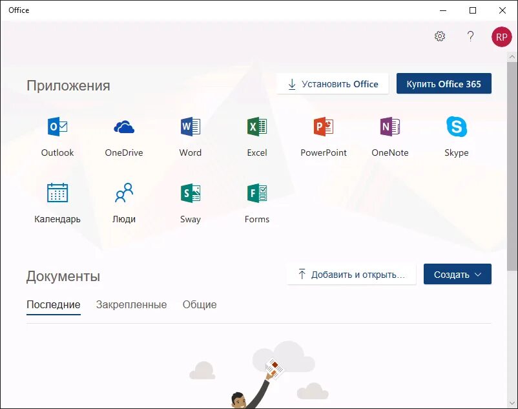Open the PowerPoint app icon

coord(324,127)
